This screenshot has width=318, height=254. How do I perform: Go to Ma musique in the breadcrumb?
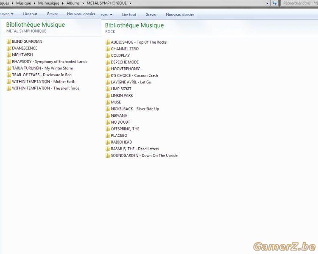[49, 3]
